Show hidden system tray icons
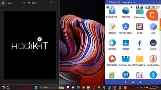The width and height of the screenshot is (161, 90). [138, 87]
